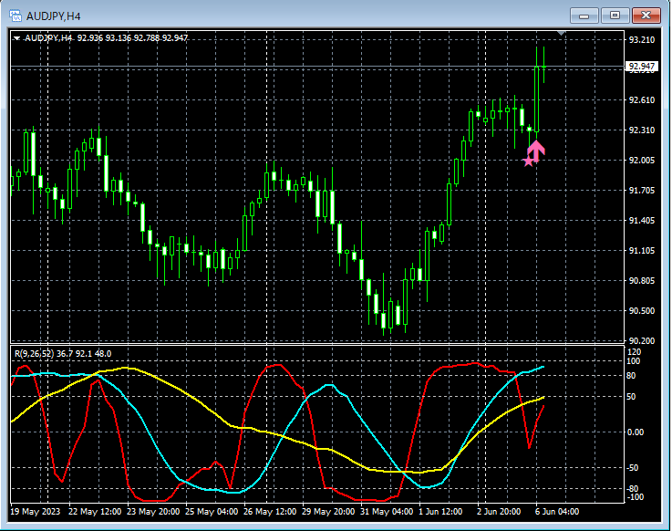Click the price scale value 90.500

coord(642,310)
